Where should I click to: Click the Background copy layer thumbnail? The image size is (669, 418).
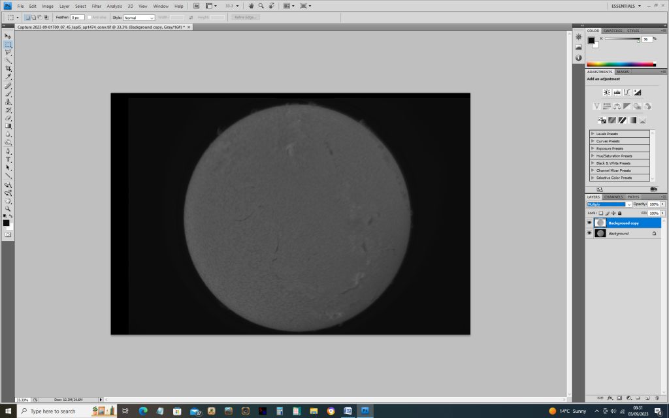600,223
